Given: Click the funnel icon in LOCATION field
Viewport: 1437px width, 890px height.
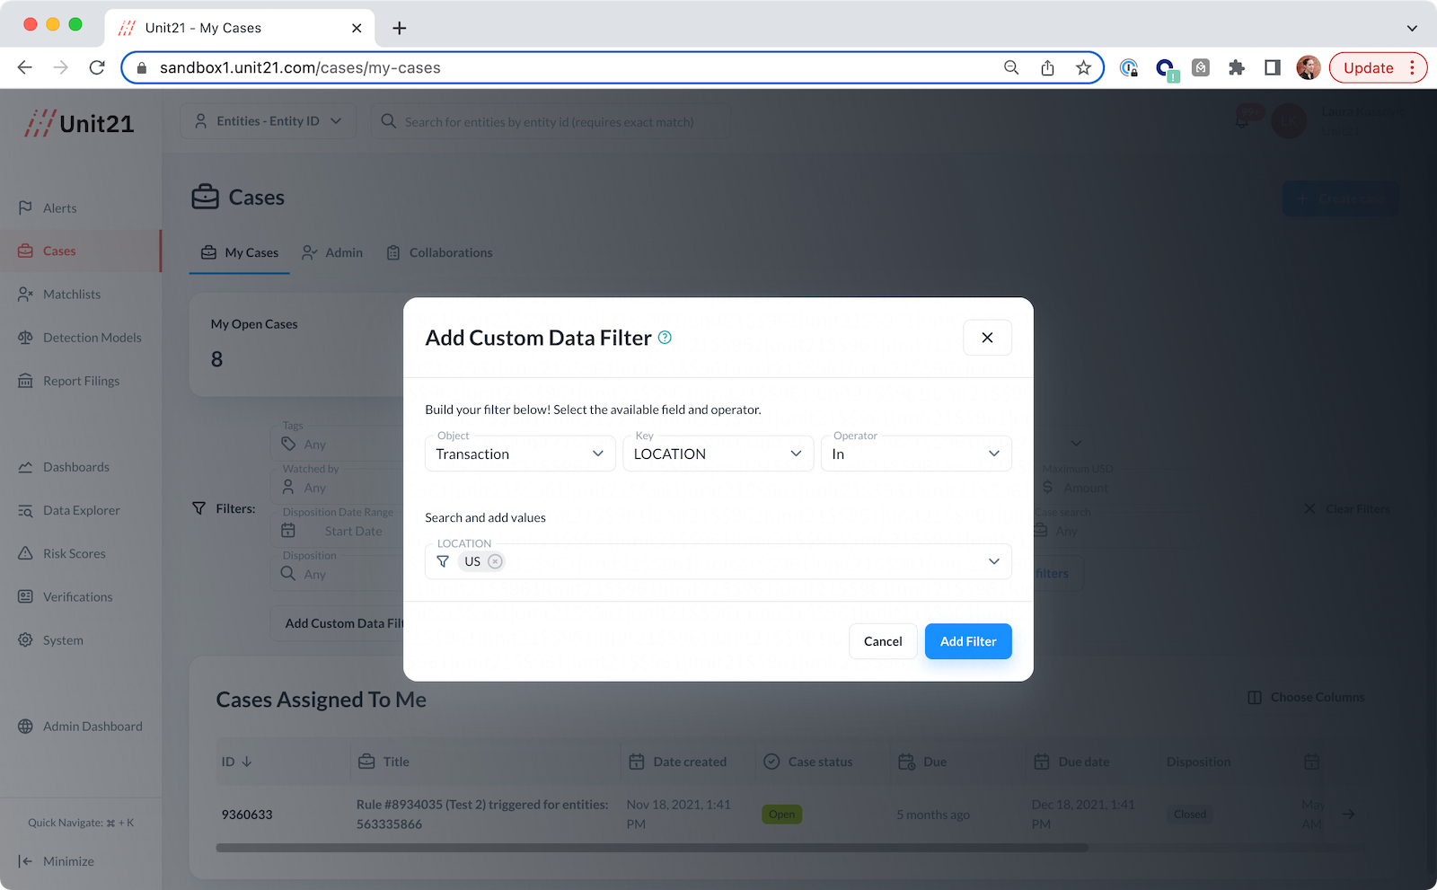Looking at the screenshot, I should click(443, 561).
